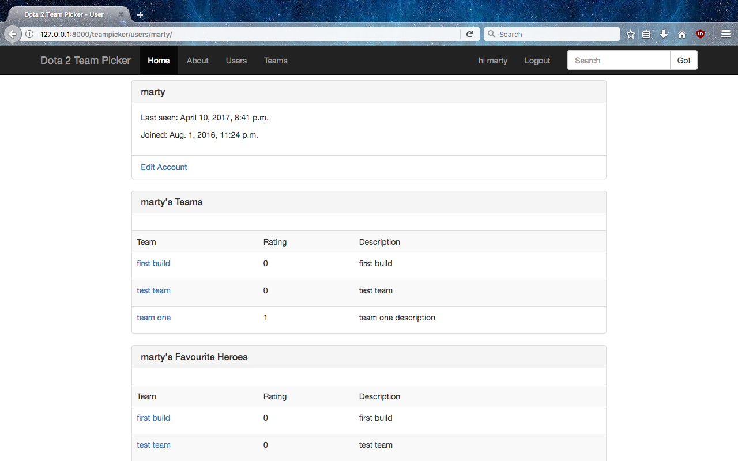
Task: Focus the URL address bar
Action: (x=248, y=35)
